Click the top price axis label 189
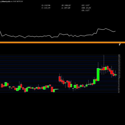 click(119, 55)
